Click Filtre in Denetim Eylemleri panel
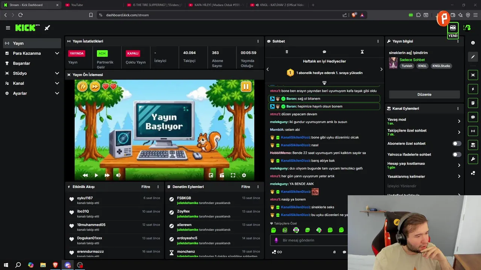This screenshot has height=270, width=481. click(x=246, y=187)
